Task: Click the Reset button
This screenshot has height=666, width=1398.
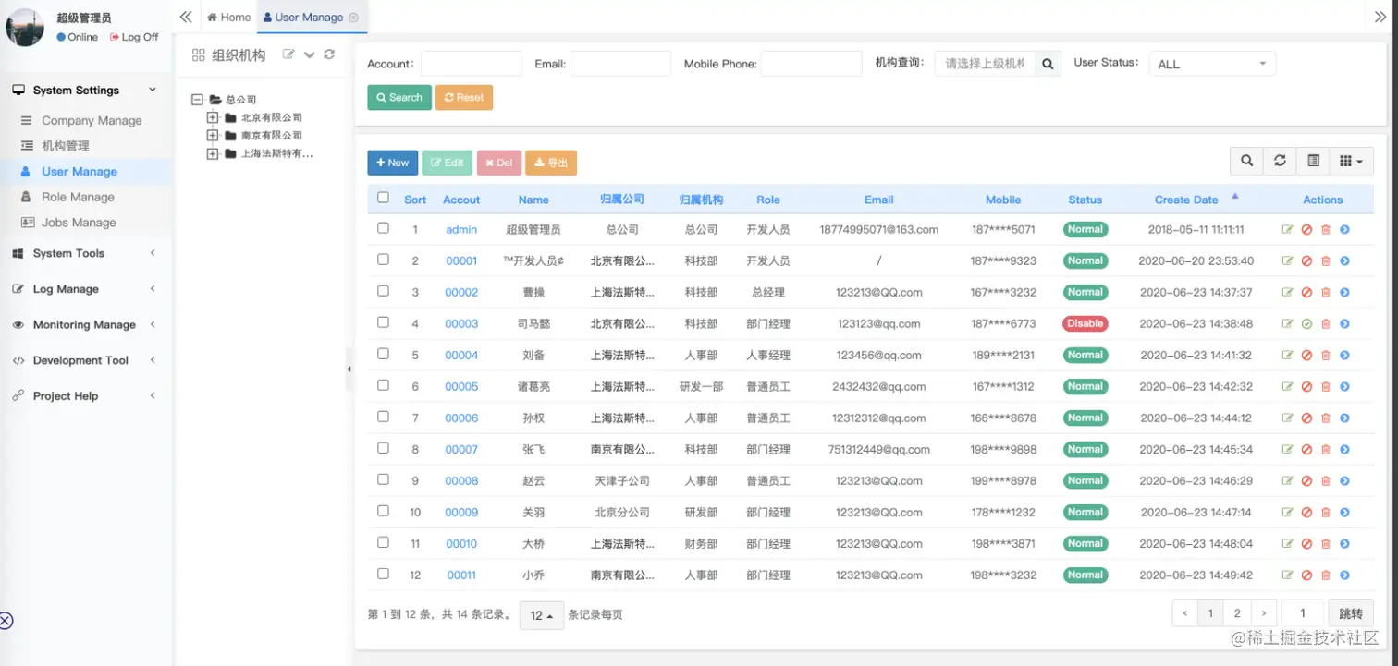Action: 464,98
